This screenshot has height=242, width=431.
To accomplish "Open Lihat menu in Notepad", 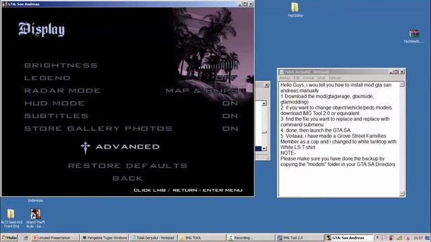I will click(321, 78).
